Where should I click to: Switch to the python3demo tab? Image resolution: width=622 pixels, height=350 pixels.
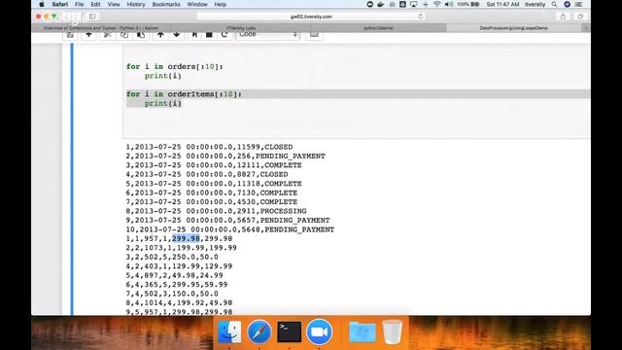(378, 28)
